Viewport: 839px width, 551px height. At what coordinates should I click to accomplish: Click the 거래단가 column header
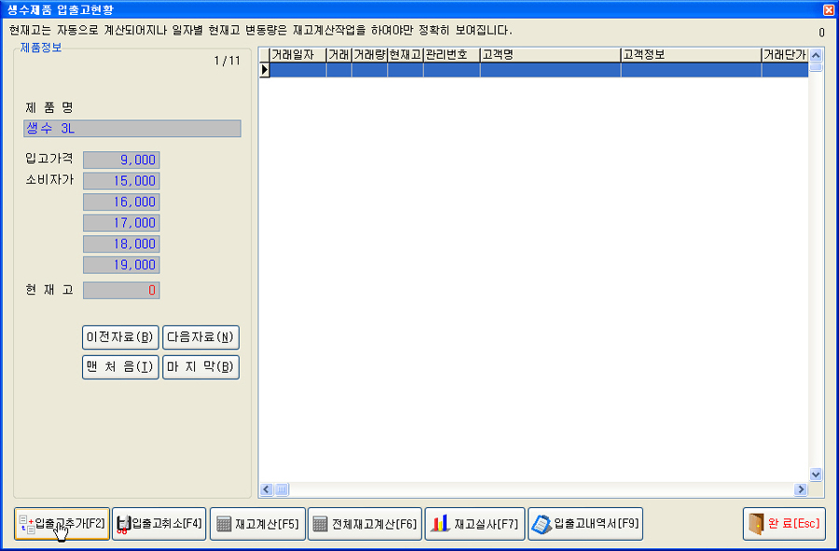[x=785, y=55]
